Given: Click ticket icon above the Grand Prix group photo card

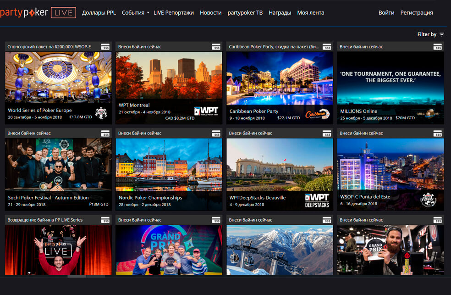Looking at the screenshot, I should click(216, 220).
